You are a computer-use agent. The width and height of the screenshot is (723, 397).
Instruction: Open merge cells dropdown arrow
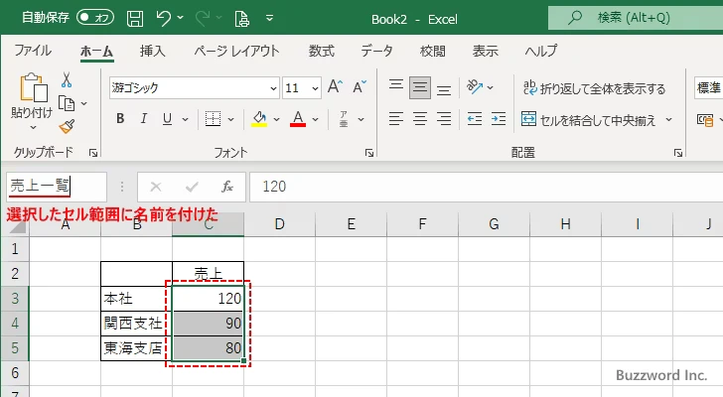pos(668,120)
